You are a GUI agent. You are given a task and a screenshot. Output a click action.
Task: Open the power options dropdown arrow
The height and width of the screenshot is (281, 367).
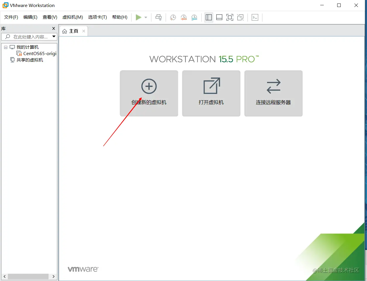click(x=146, y=17)
